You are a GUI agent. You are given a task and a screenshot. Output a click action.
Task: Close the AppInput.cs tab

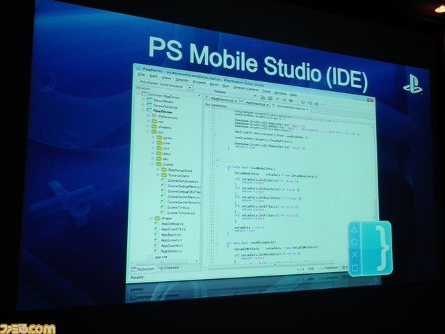(268, 105)
